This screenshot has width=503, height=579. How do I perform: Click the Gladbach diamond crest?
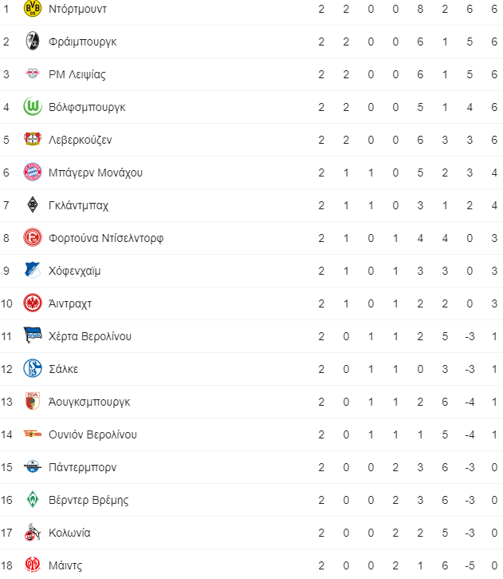(33, 205)
